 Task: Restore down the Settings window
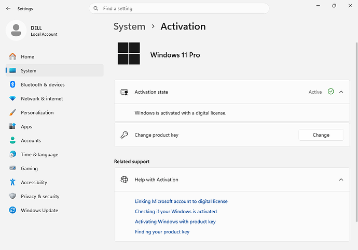coord(334,6)
